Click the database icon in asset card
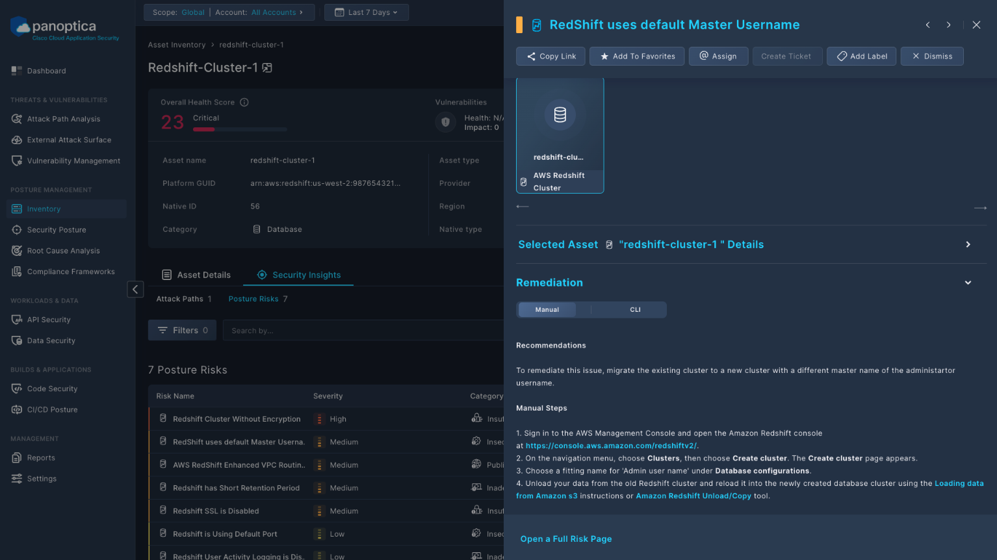Screen dimensions: 997x560 coord(560,115)
